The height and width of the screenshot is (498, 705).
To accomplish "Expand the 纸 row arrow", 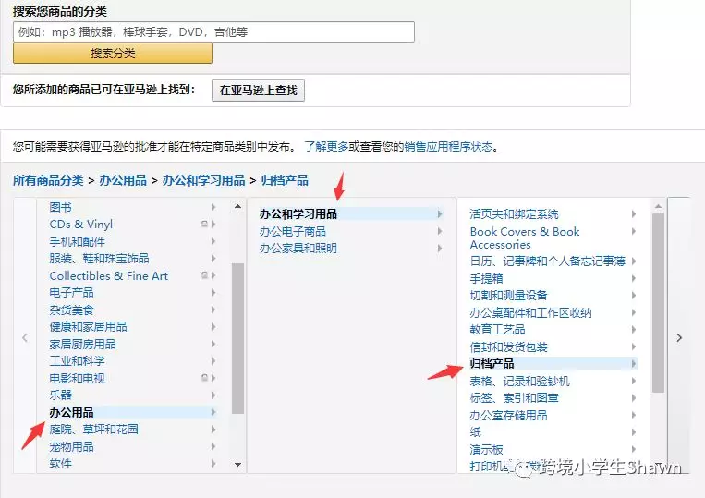I will point(634,431).
